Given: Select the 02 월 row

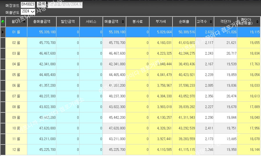Looking at the screenshot, I should pos(16,43).
